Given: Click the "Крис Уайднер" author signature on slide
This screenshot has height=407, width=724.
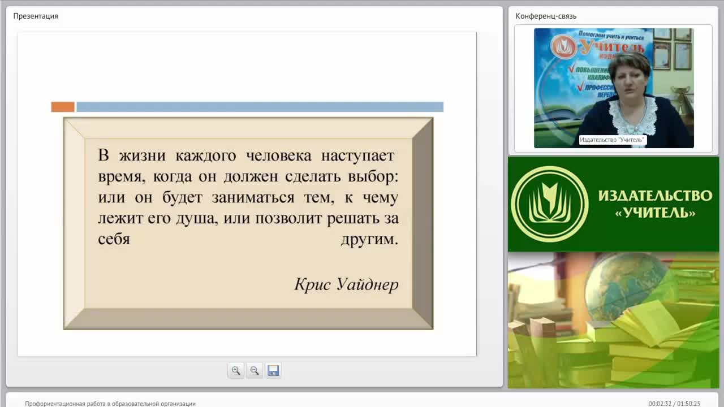Looking at the screenshot, I should pyautogui.click(x=346, y=284).
